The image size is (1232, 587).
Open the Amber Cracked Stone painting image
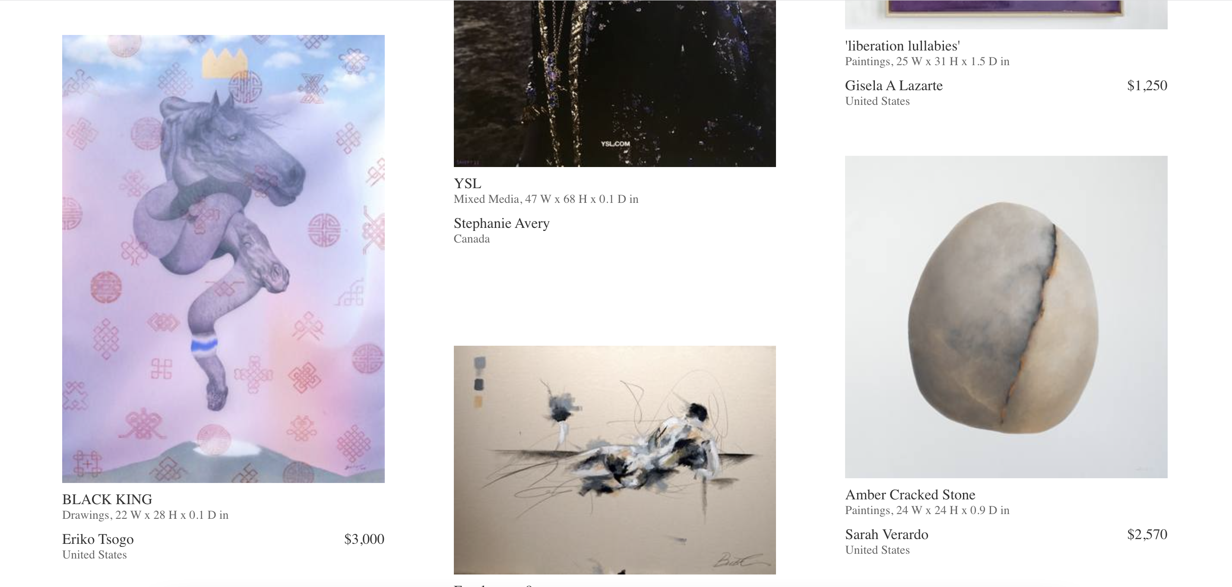point(1006,317)
